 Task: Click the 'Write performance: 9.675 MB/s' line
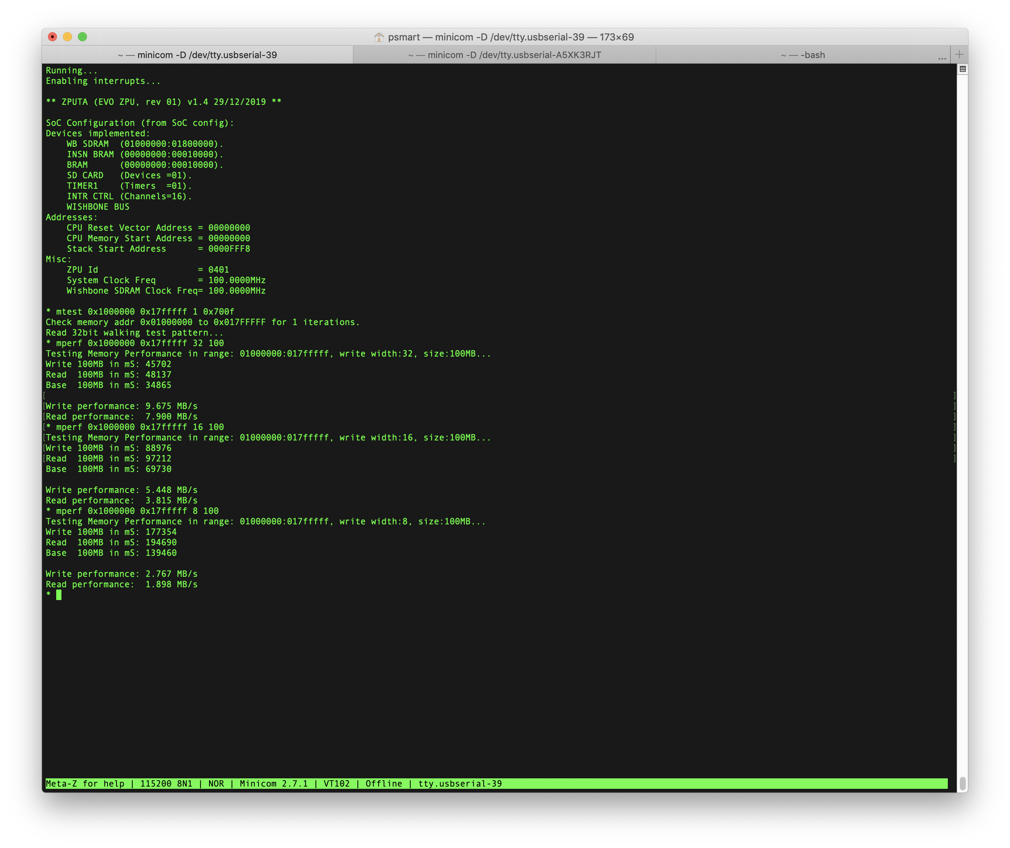tap(122, 406)
